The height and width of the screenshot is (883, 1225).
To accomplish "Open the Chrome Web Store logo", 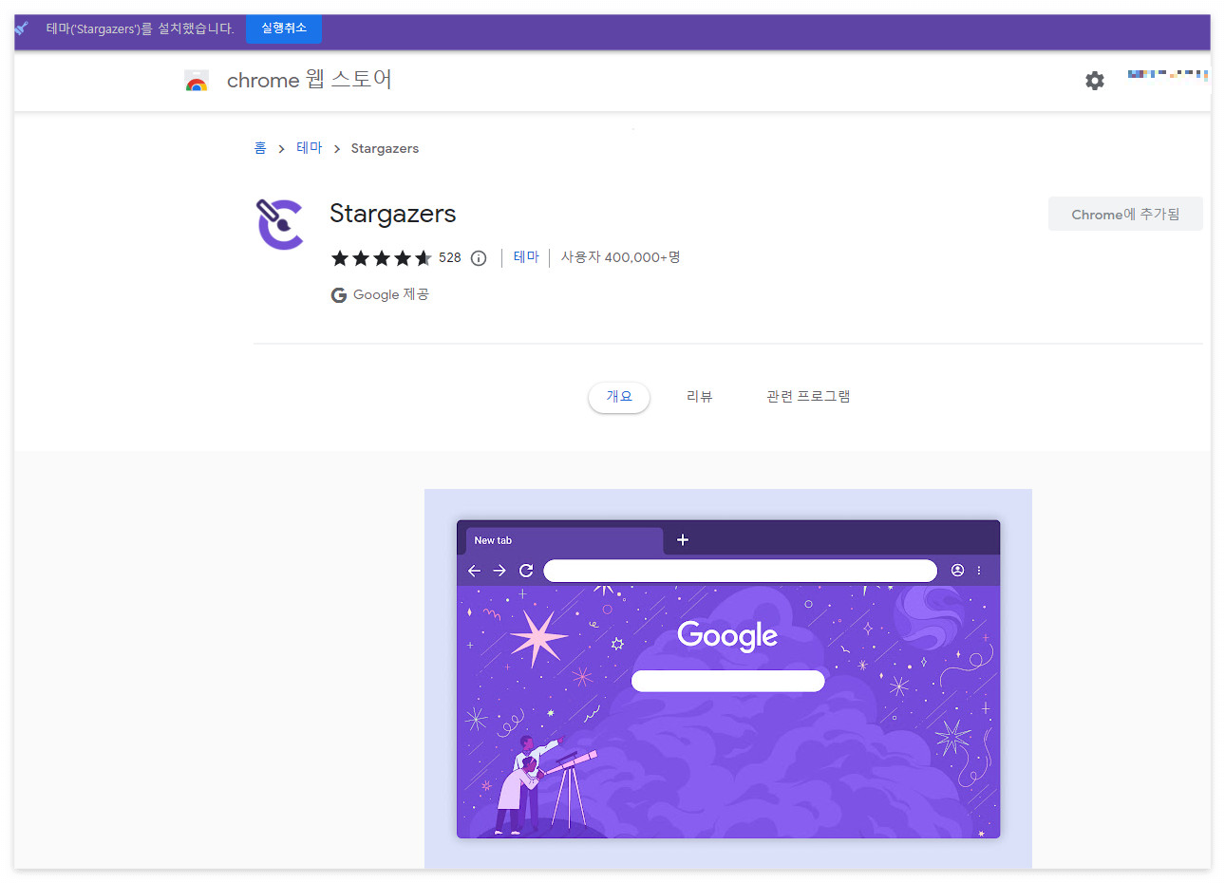I will click(x=197, y=81).
